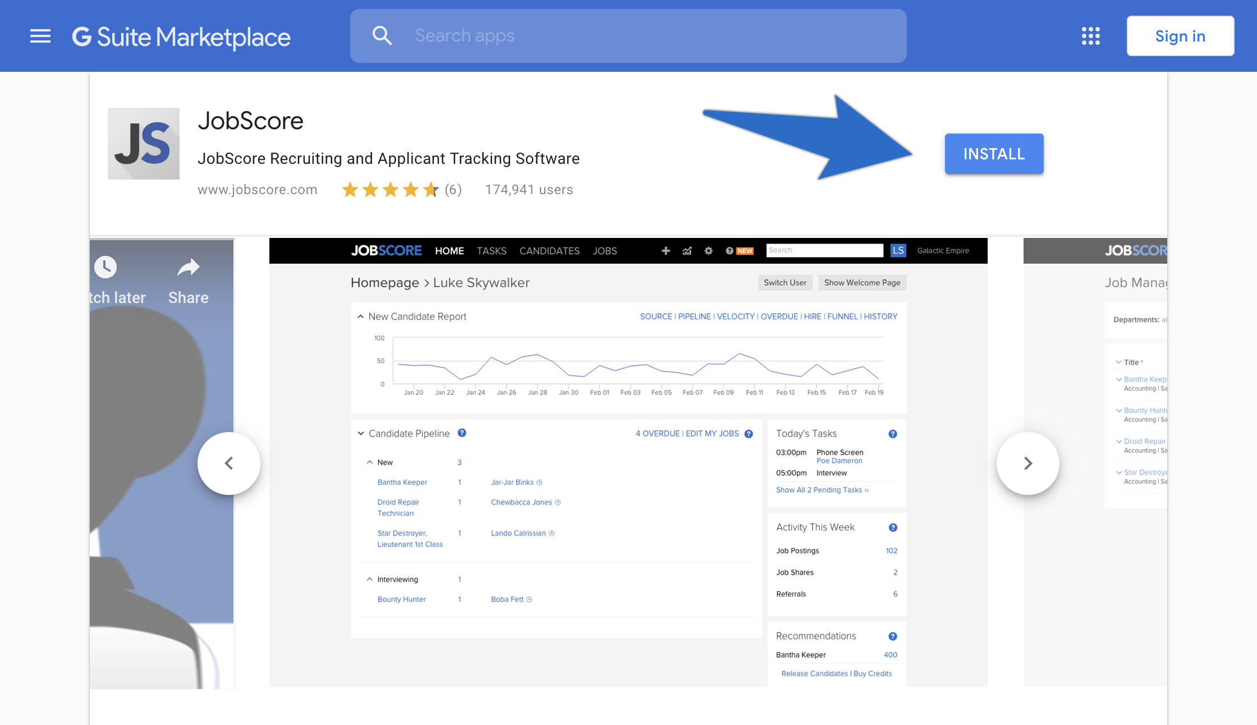This screenshot has width=1257, height=725.
Task: Open the www.jobscore.com link
Action: pyautogui.click(x=258, y=190)
